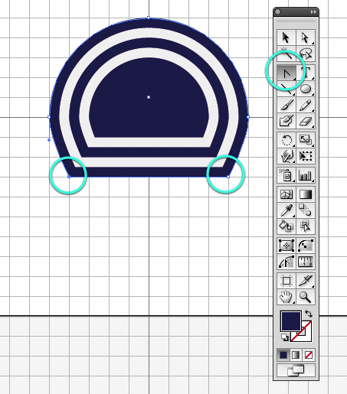Viewport: 347px width, 394px height.
Task: Click the arc with cursor plugin tool
Action: click(x=286, y=262)
